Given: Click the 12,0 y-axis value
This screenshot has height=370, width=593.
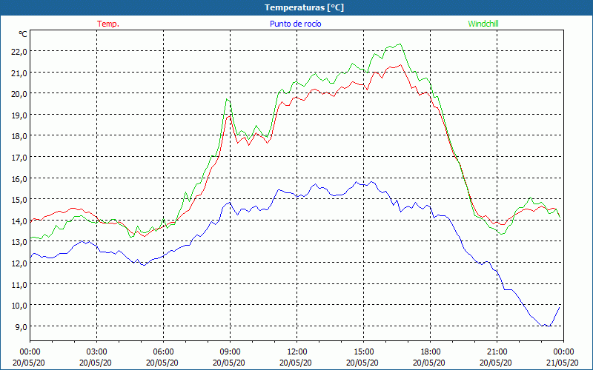Looking at the screenshot, I should 19,263.
